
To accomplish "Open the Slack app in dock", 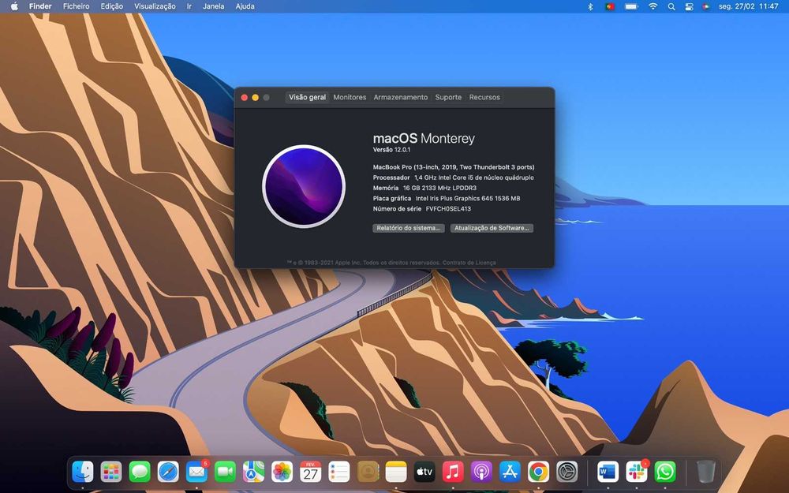I will [637, 472].
